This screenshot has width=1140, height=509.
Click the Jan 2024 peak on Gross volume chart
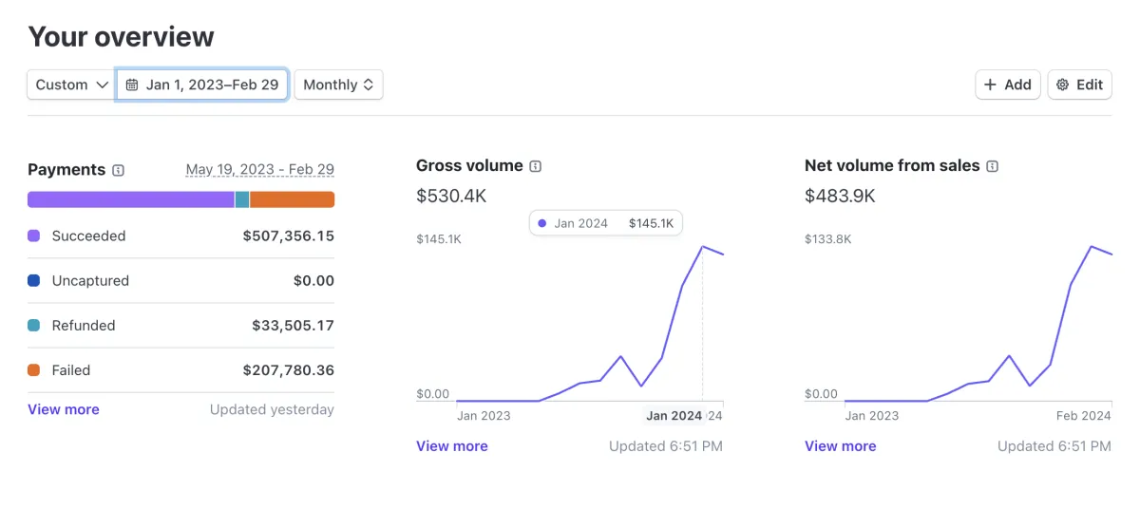coord(703,247)
